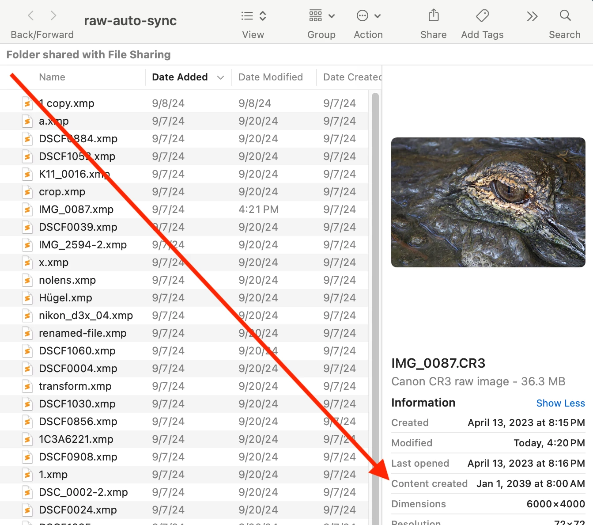Click the 4:21 PM modified time cell
This screenshot has width=593, height=525.
(x=259, y=209)
